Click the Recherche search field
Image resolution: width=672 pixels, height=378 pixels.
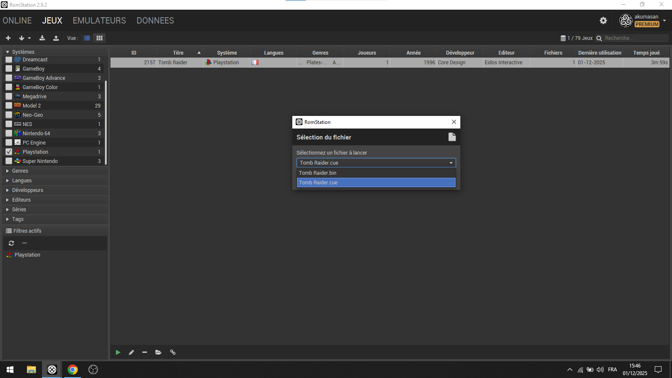(x=635, y=38)
